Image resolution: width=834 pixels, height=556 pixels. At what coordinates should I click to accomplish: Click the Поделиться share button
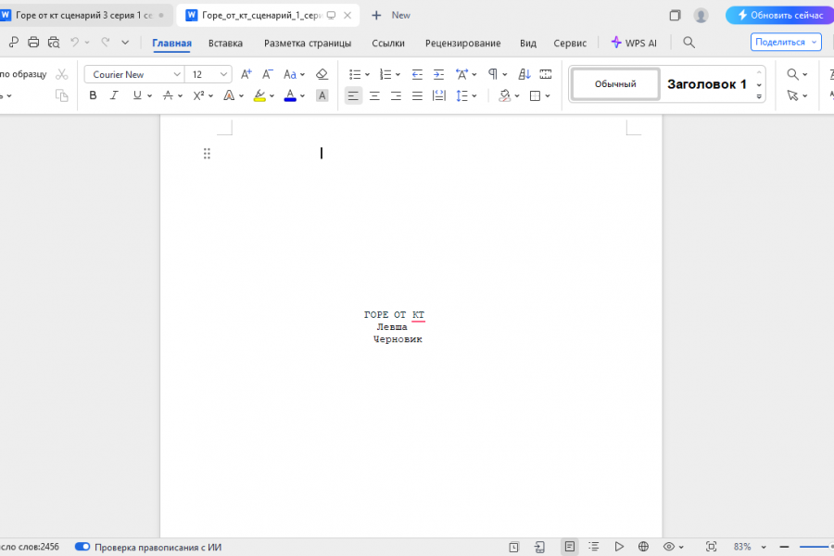pos(786,42)
